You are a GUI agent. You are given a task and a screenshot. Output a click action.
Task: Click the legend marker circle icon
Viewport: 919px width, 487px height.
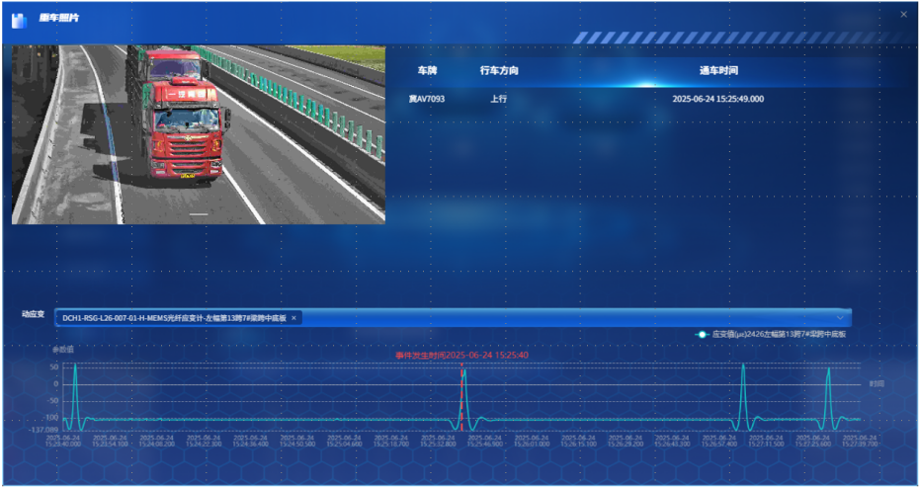pyautogui.click(x=702, y=335)
